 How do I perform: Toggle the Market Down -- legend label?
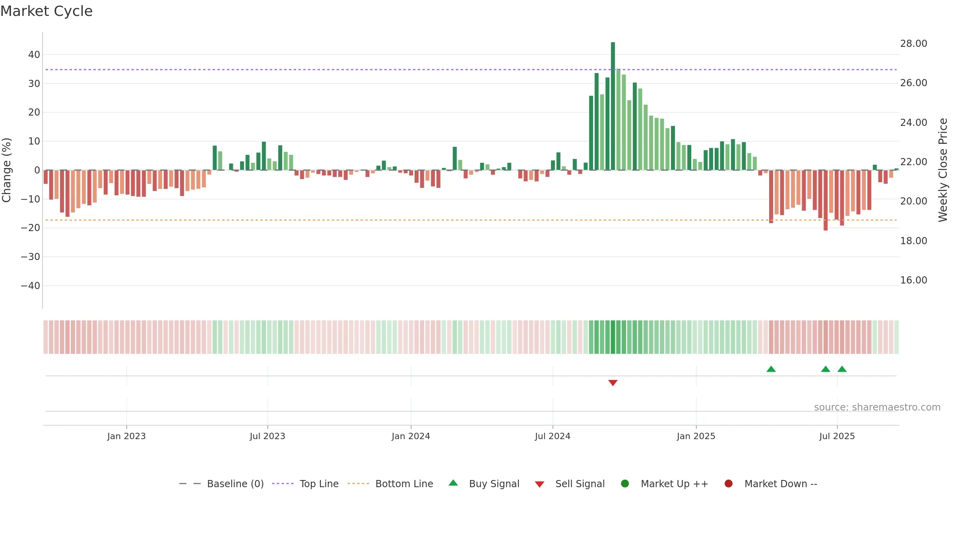781,484
